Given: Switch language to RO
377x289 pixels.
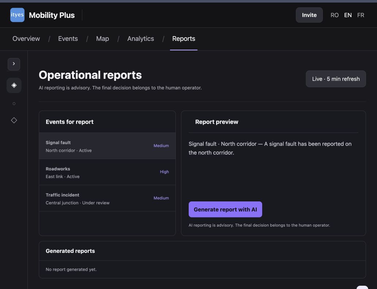Looking at the screenshot, I should click(x=335, y=15).
